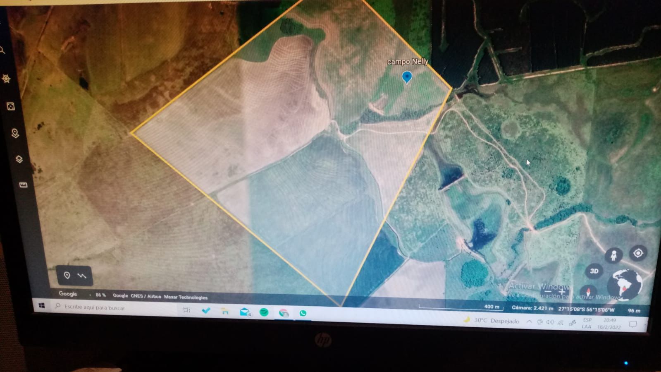
Task: Open the Map Style layers icon
Action: [19, 159]
